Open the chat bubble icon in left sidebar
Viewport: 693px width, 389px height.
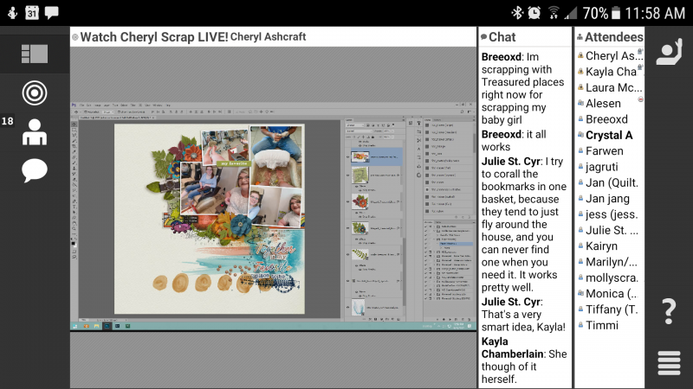tap(35, 170)
